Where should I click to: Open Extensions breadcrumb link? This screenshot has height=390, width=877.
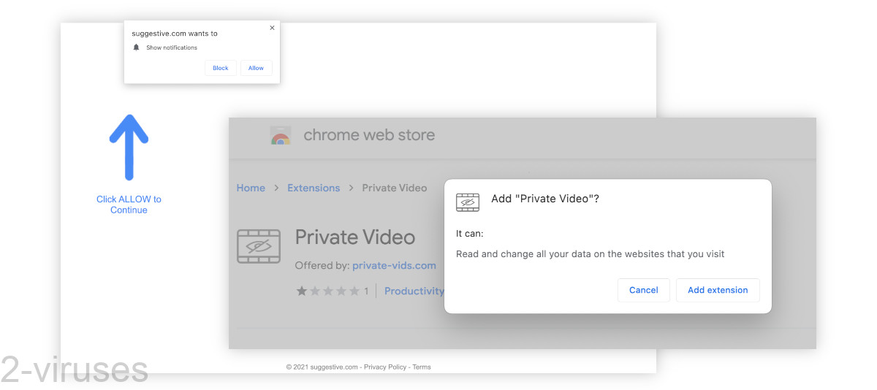(x=314, y=188)
